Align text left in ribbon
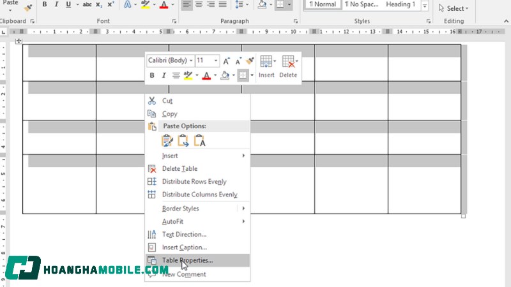Screen dimensions: 511x287 click(187, 4)
